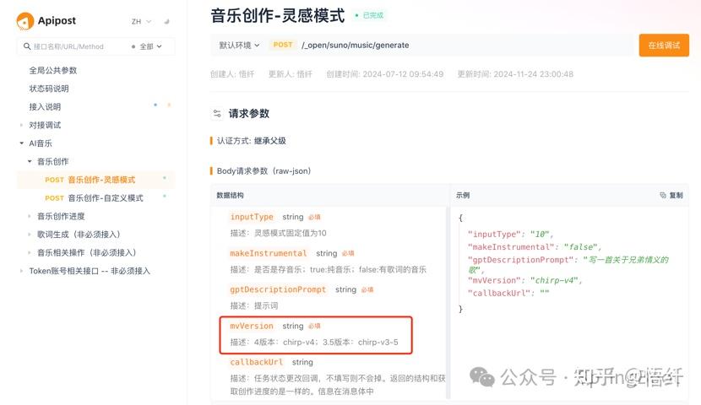The image size is (701, 405).
Task: Expand the 音乐创作进度 folder
Action: 30,216
